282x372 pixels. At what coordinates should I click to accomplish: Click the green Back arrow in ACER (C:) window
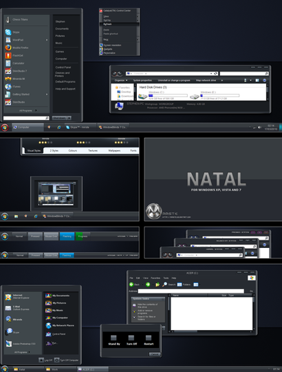click(131, 285)
